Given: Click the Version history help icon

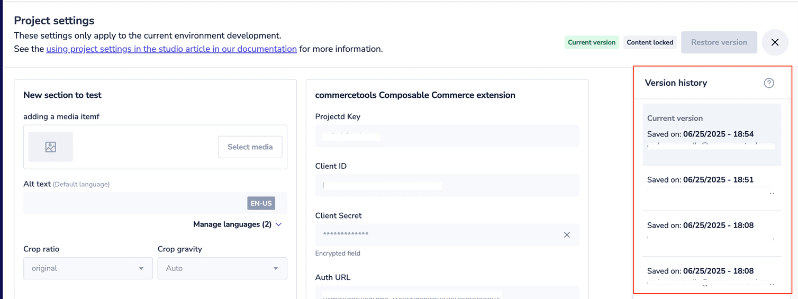Looking at the screenshot, I should click(x=769, y=83).
